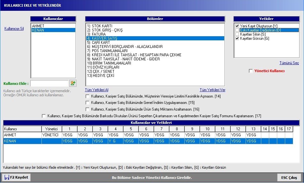The image size is (304, 183).
Task: Toggle Veresiye Limitini Aşmasın [14] option
Action: pos(87,96)
